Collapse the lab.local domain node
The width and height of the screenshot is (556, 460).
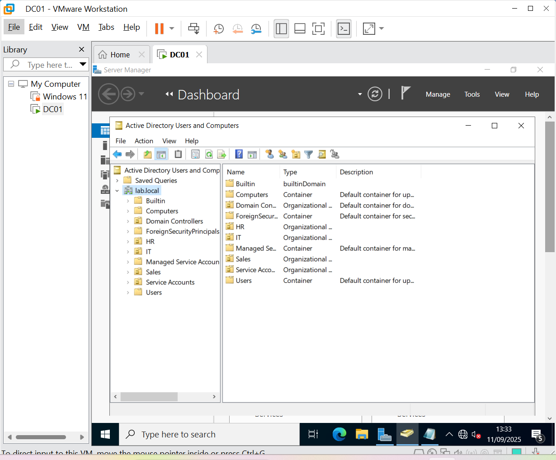pos(117,191)
